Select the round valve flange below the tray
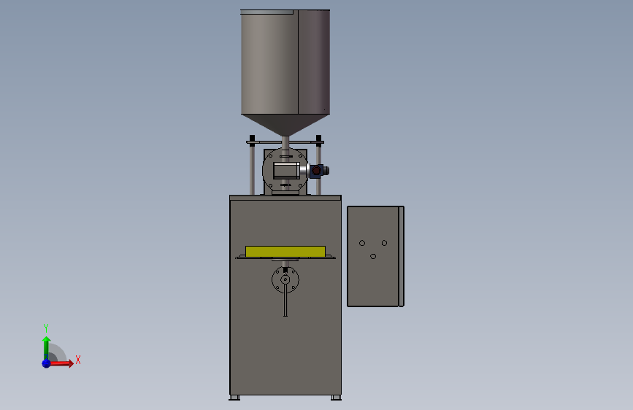Image resolution: width=633 pixels, height=410 pixels. (x=285, y=279)
